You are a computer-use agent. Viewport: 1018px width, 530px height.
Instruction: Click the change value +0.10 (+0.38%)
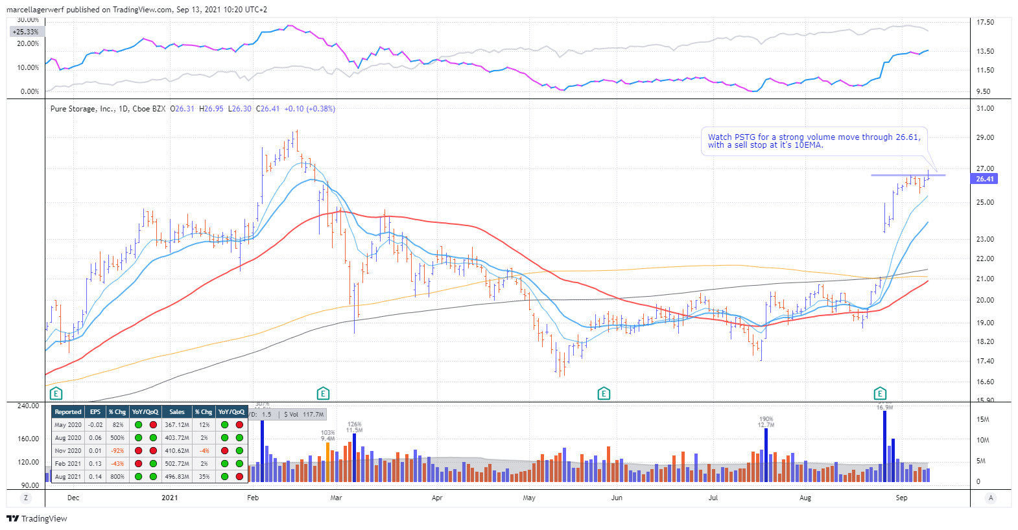(x=310, y=109)
